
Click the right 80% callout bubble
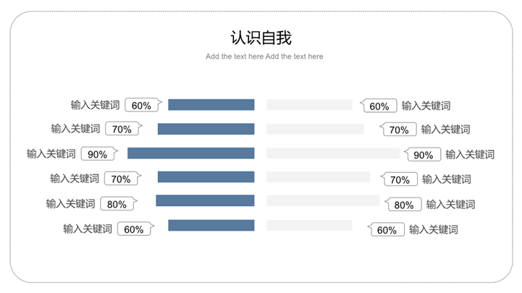tap(404, 205)
